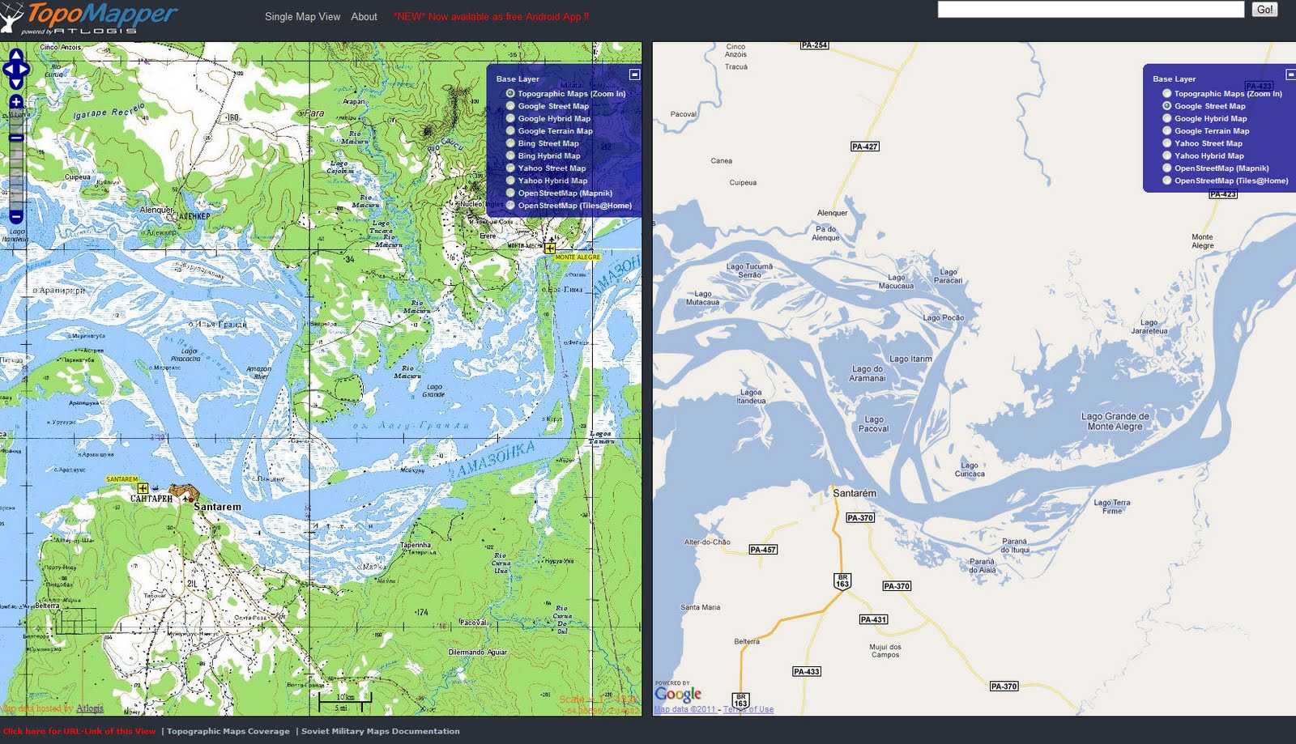Open the About page
Viewport: 1296px width, 744px height.
pyautogui.click(x=364, y=16)
